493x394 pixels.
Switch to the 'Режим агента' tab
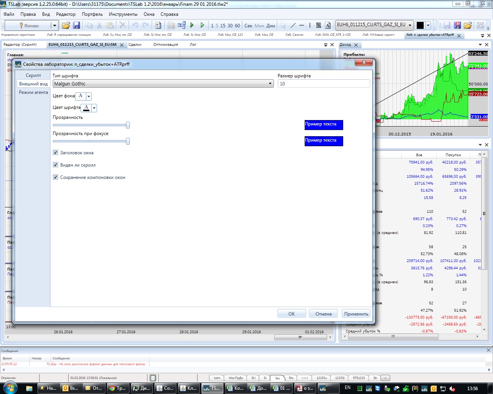pyautogui.click(x=34, y=92)
